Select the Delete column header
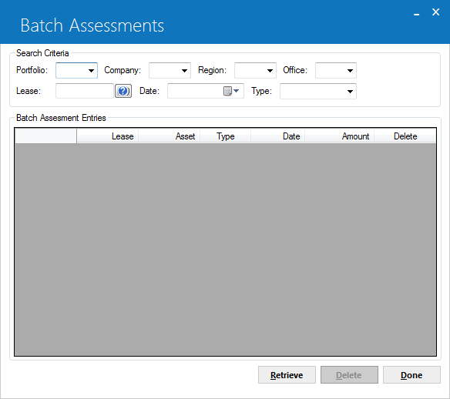 pos(405,136)
